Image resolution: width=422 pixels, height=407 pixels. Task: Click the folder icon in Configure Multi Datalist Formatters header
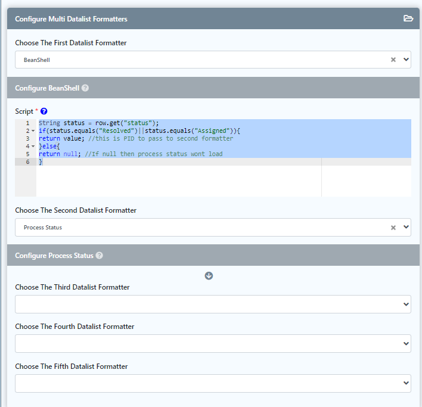[408, 18]
